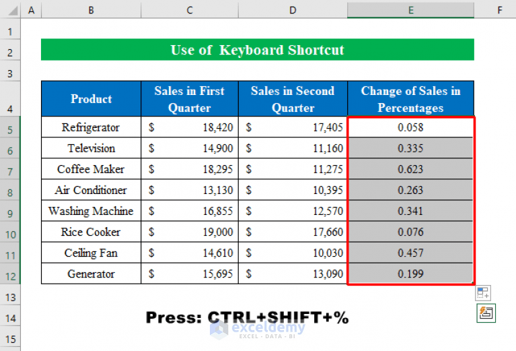This screenshot has height=351, width=516.
Task: Select the cell showing 0.263
Action: pos(410,190)
